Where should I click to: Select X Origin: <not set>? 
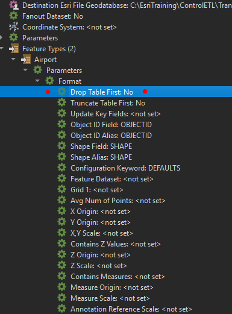[x=101, y=212]
